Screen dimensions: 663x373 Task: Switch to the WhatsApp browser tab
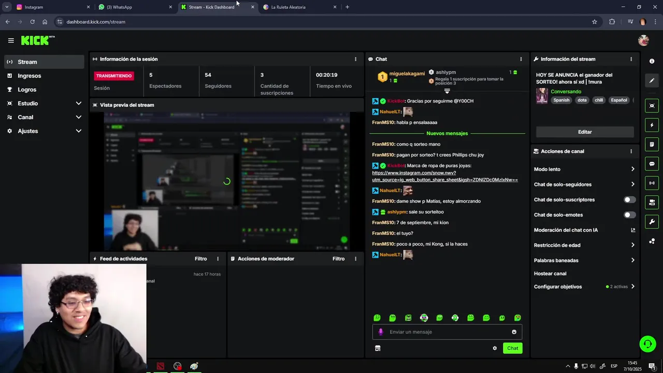point(135,7)
